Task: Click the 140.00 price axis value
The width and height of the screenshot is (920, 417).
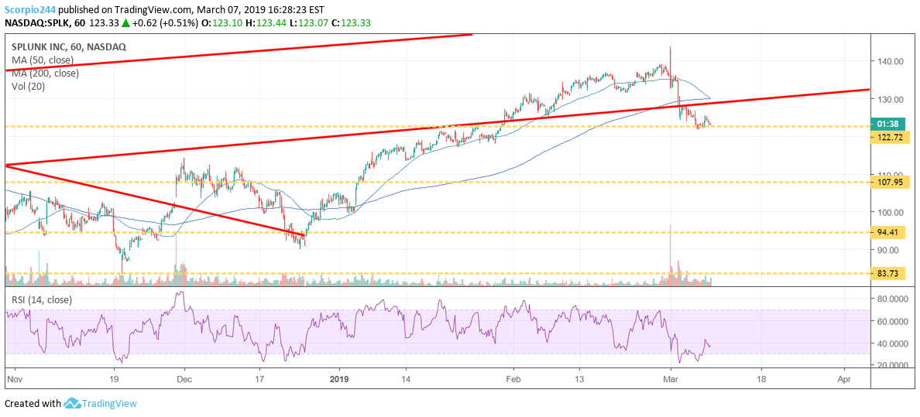Action: pos(891,61)
